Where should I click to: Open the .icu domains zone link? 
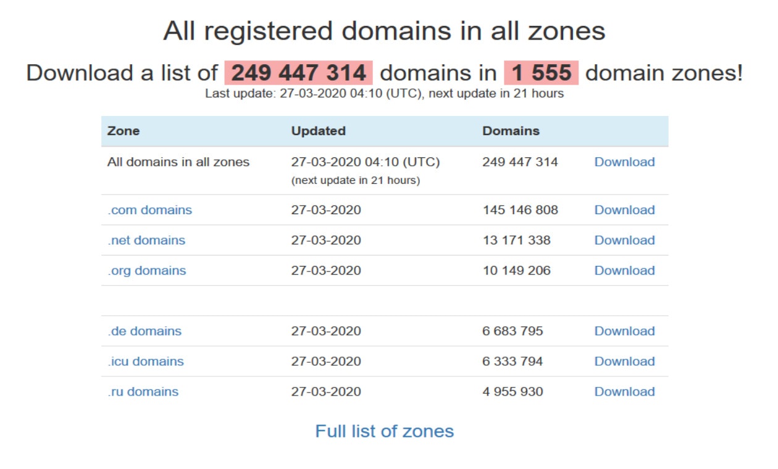(x=145, y=361)
